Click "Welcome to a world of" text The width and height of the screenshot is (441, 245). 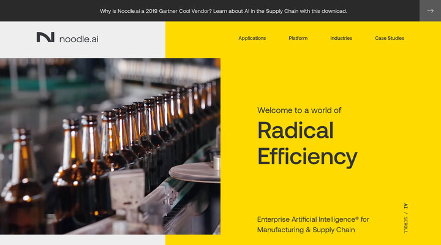(x=299, y=110)
